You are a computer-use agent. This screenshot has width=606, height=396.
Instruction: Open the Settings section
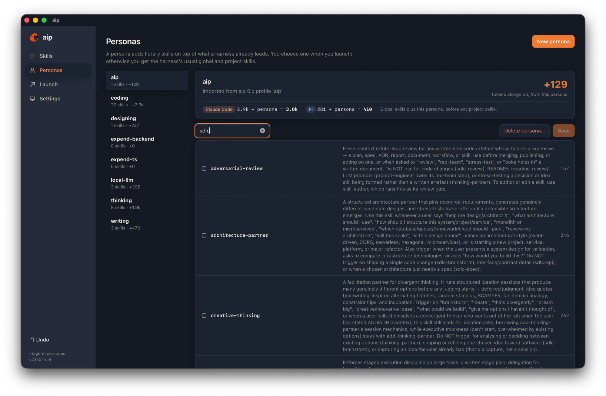pyautogui.click(x=58, y=98)
